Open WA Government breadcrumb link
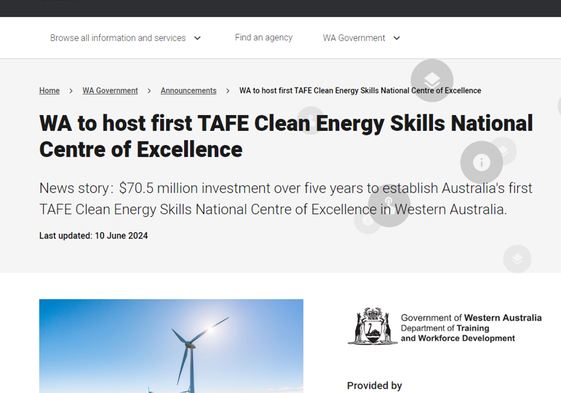This screenshot has width=561, height=393. 110,90
